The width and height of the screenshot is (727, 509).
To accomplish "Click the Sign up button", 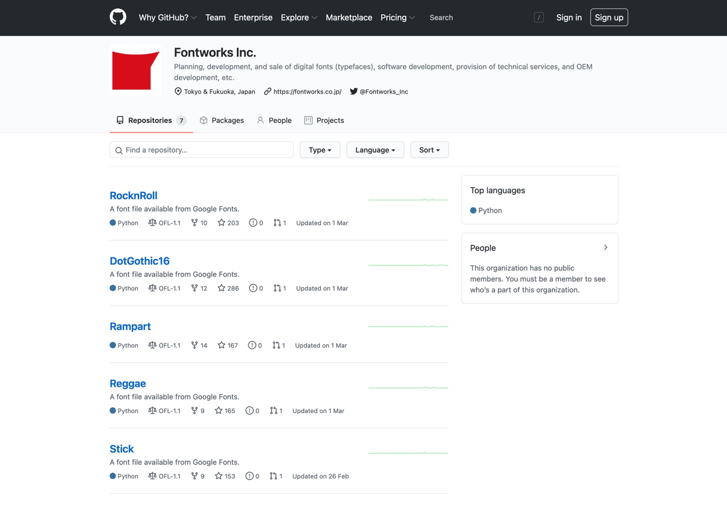I will pos(609,18).
